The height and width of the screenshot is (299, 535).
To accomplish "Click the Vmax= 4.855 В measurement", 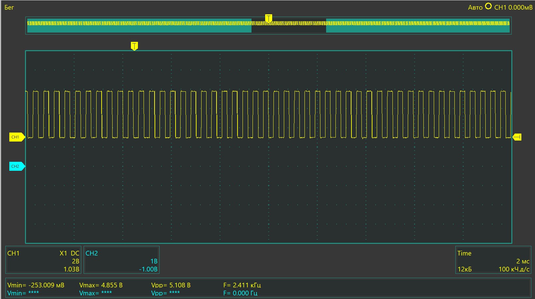I will (x=101, y=285).
